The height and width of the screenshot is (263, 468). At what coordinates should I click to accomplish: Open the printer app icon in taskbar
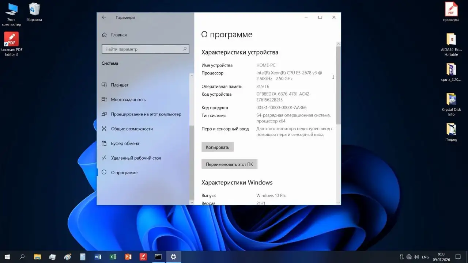pyautogui.click(x=52, y=257)
